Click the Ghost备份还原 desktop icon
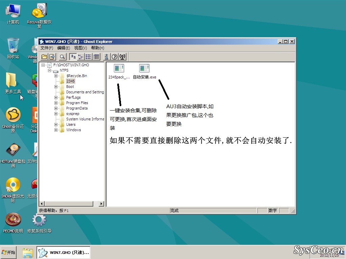This screenshot has height=259, width=346. (x=13, y=120)
